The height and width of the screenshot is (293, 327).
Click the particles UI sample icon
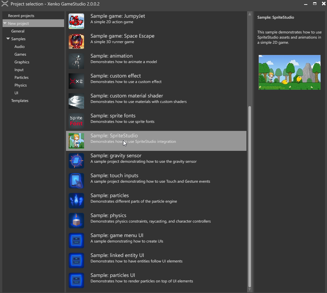pyautogui.click(x=76, y=280)
